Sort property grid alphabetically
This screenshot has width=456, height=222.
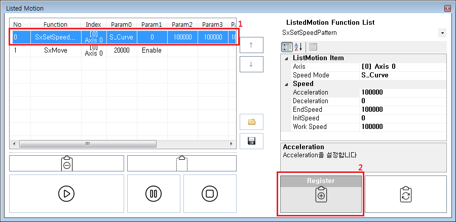[298, 47]
